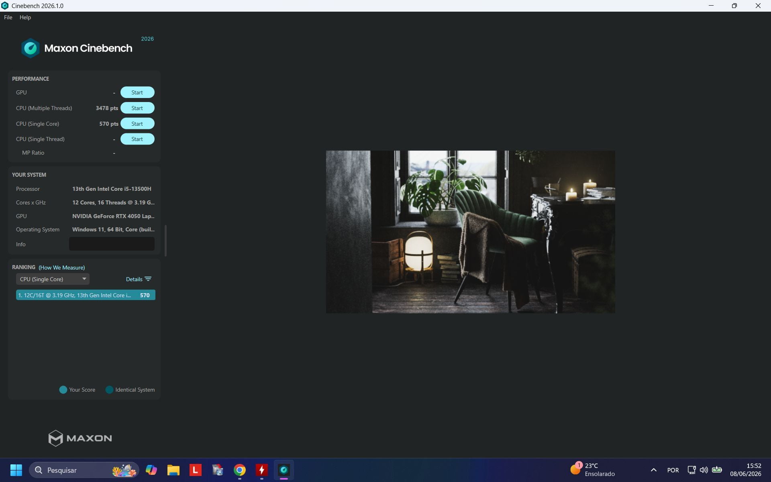Open the red lightning bolt app on the taskbar
This screenshot has height=482, width=771.
point(262,470)
